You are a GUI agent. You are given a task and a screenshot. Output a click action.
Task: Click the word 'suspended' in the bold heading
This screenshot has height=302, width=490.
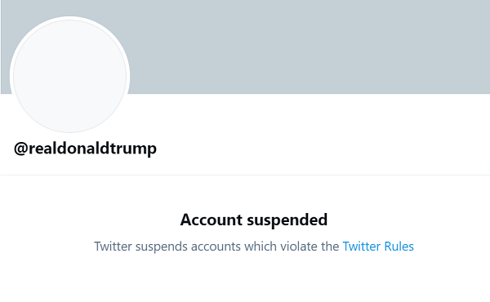coord(287,220)
